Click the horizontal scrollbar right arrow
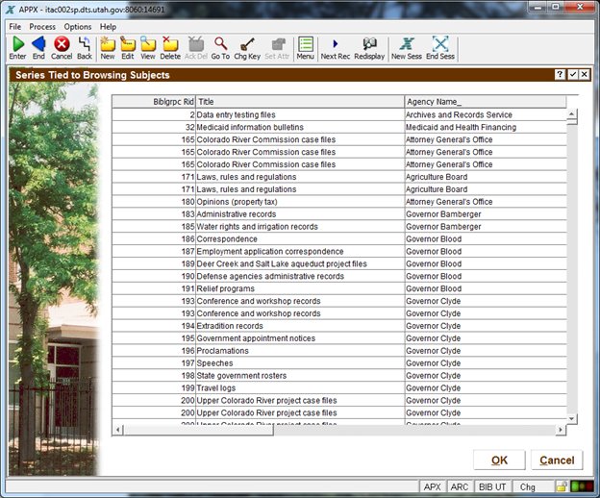 tap(561, 430)
